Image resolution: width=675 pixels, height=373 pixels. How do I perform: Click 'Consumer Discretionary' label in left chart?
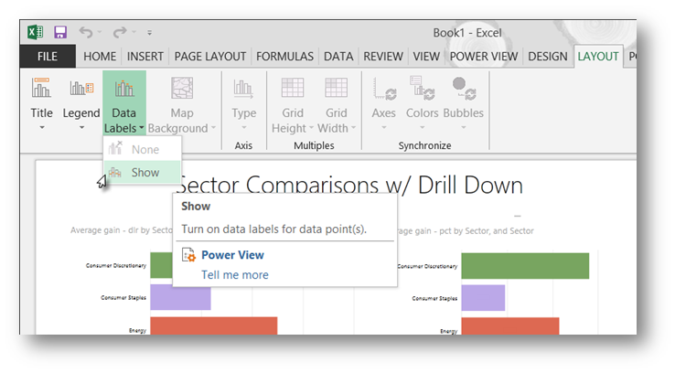point(116,265)
